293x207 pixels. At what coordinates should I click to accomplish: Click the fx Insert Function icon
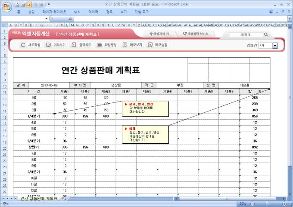(x=70, y=19)
